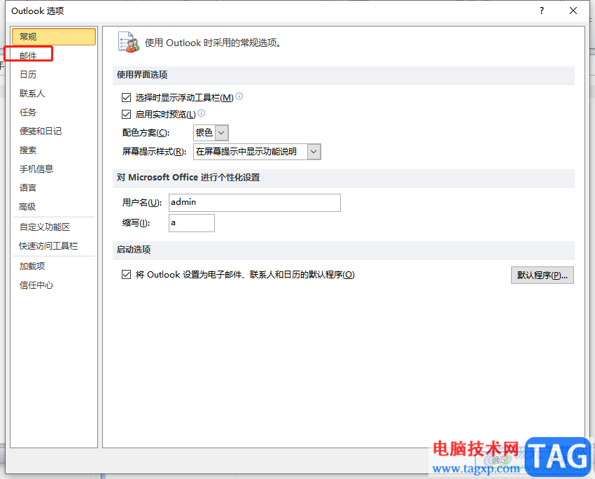The image size is (595, 479).
Task: Open 自定义功能区 settings
Action: coord(53,227)
